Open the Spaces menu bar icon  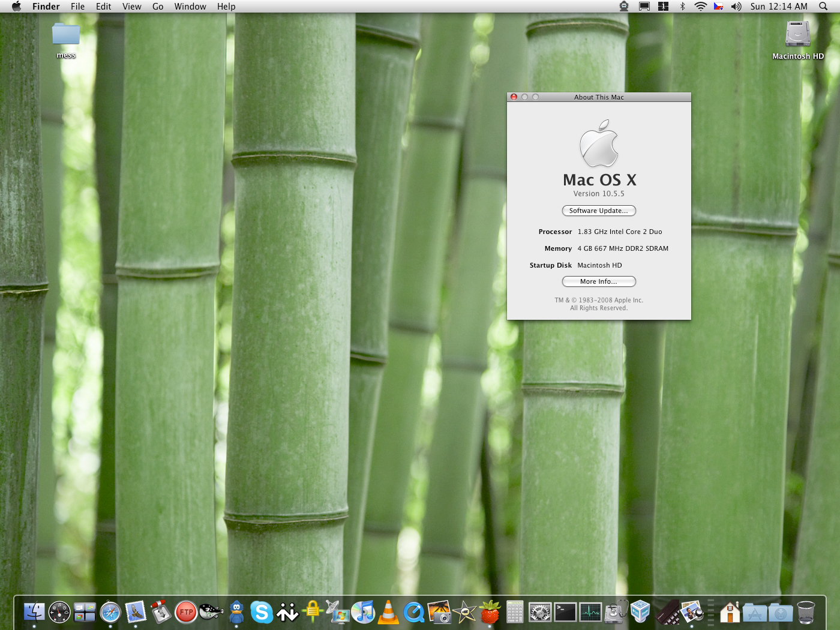tap(663, 7)
